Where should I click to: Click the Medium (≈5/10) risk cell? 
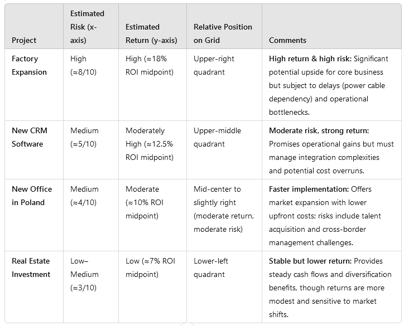tap(84, 137)
